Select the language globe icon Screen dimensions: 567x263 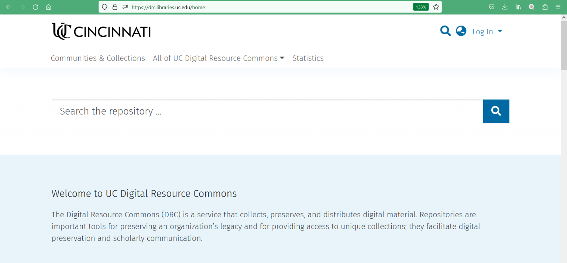pos(461,31)
